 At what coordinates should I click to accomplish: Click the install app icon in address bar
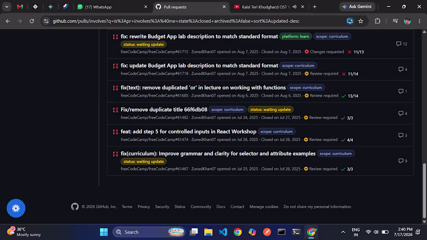tap(350, 21)
